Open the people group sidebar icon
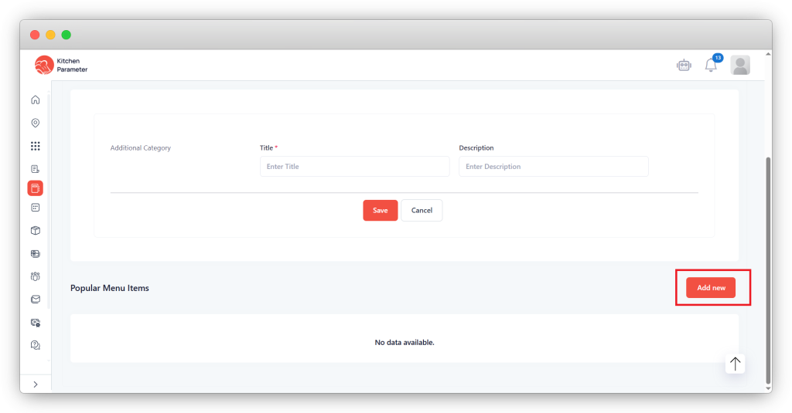The image size is (792, 413). [35, 276]
